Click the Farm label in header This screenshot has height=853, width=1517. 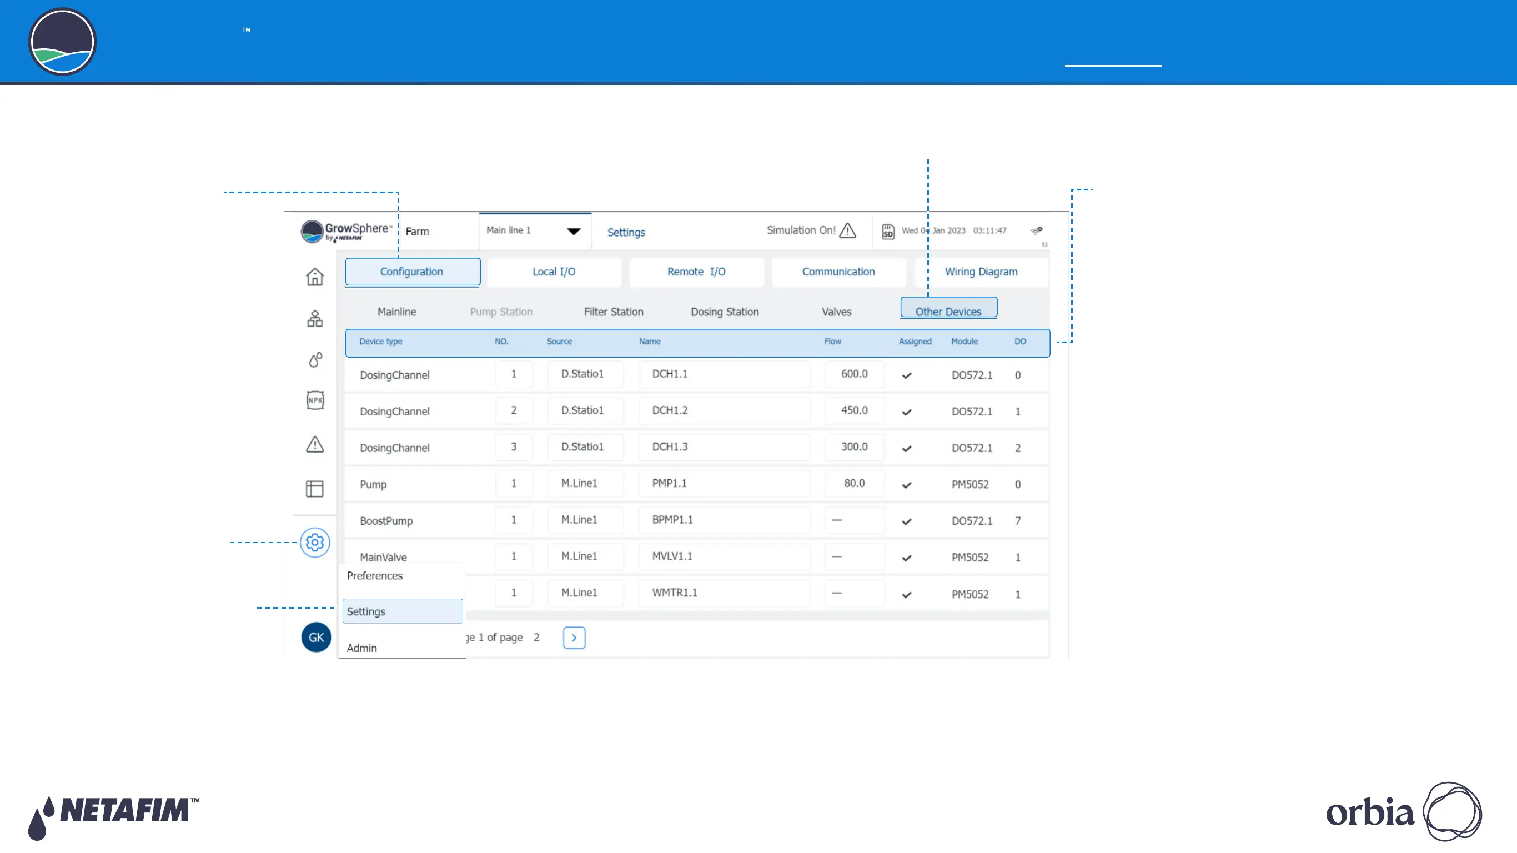pyautogui.click(x=417, y=232)
